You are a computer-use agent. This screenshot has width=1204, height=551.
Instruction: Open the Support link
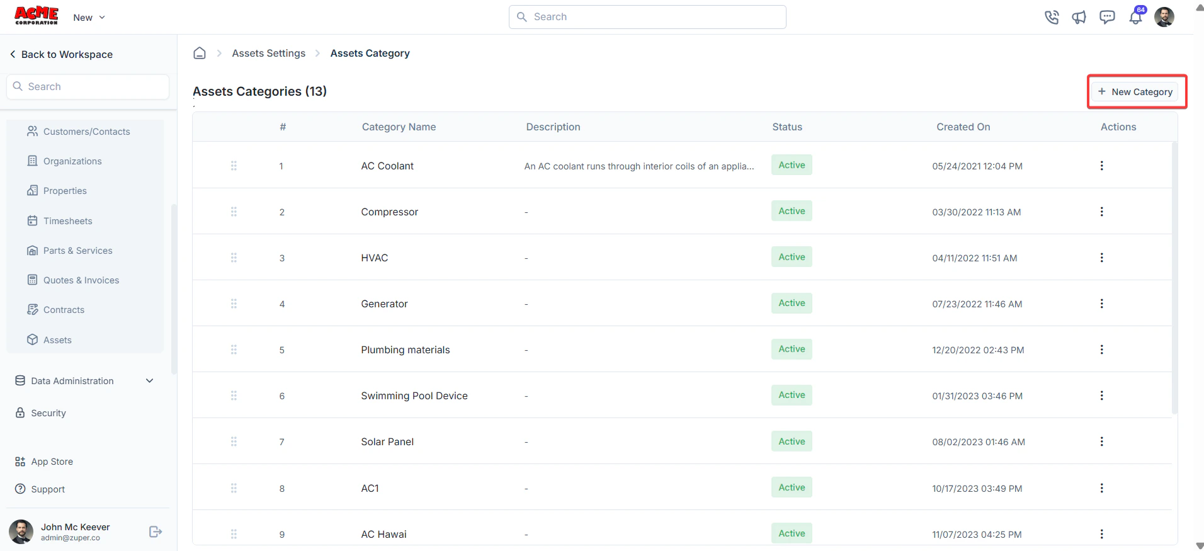(40, 489)
